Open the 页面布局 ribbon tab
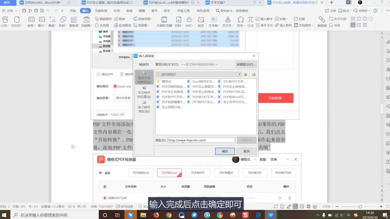Image resolution: width=390 pixels, height=219 pixels. click(101, 11)
